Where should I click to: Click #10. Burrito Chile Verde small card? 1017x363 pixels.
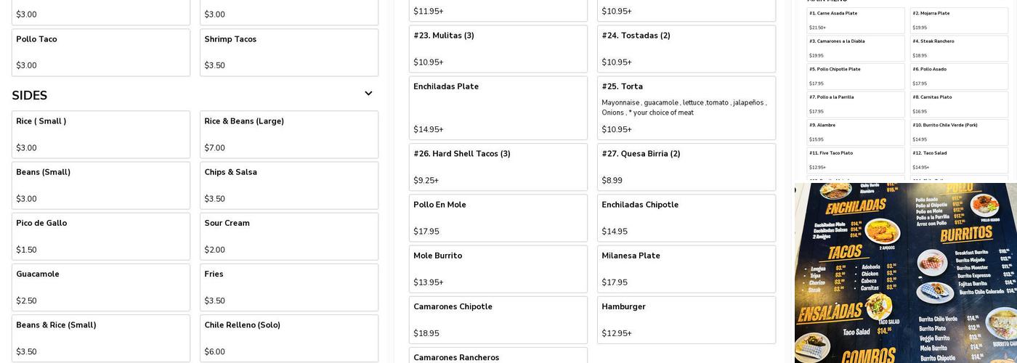click(x=959, y=132)
